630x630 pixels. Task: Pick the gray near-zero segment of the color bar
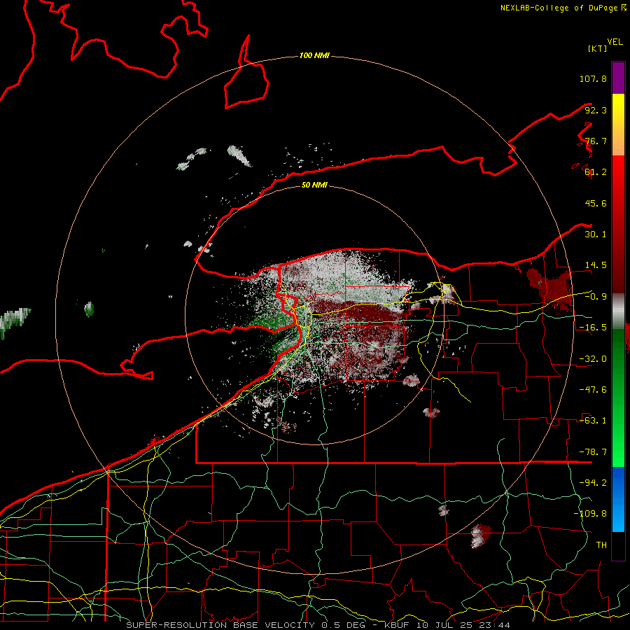pyautogui.click(x=618, y=311)
